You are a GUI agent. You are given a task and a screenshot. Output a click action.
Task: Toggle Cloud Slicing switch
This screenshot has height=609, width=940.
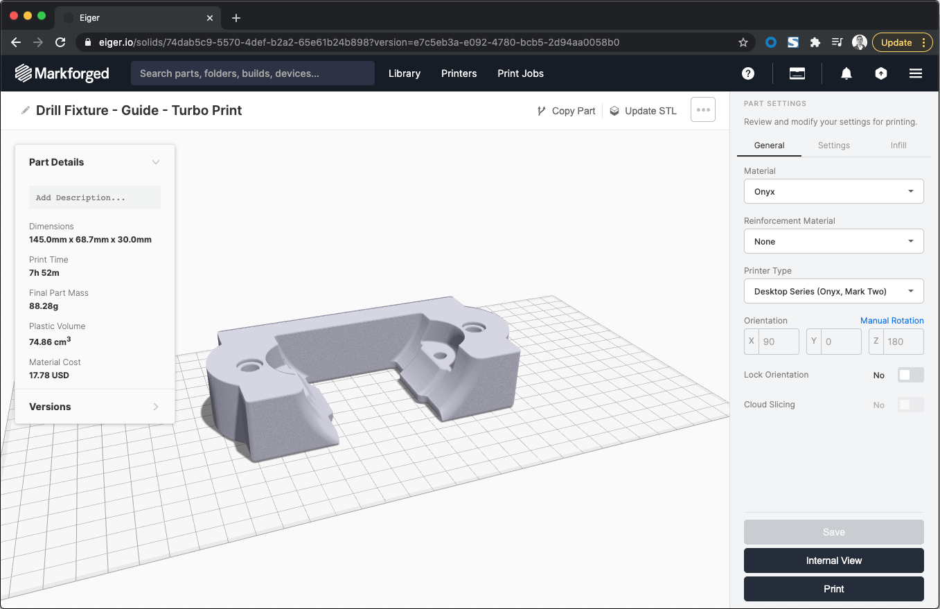[x=910, y=405]
